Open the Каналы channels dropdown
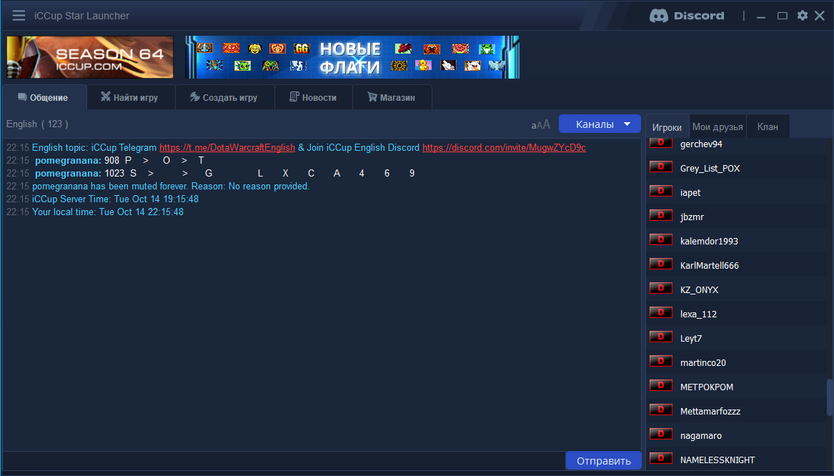Image resolution: width=834 pixels, height=476 pixels. click(x=600, y=124)
